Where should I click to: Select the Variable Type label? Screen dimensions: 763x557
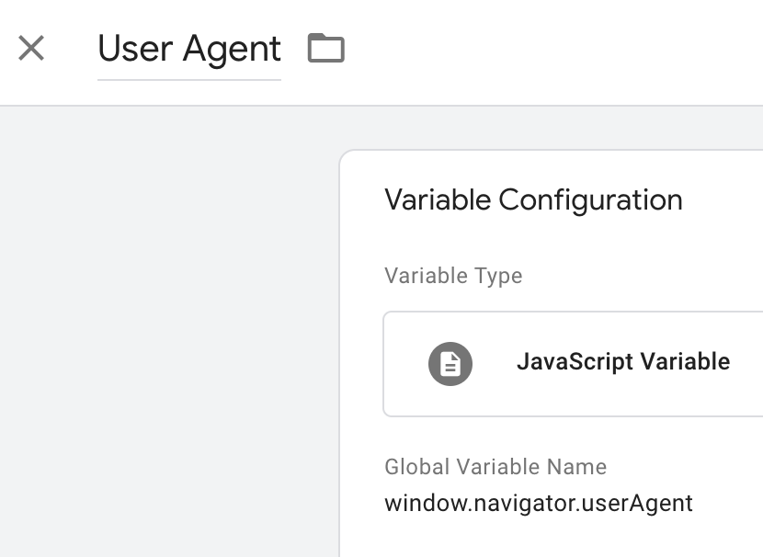(x=453, y=276)
